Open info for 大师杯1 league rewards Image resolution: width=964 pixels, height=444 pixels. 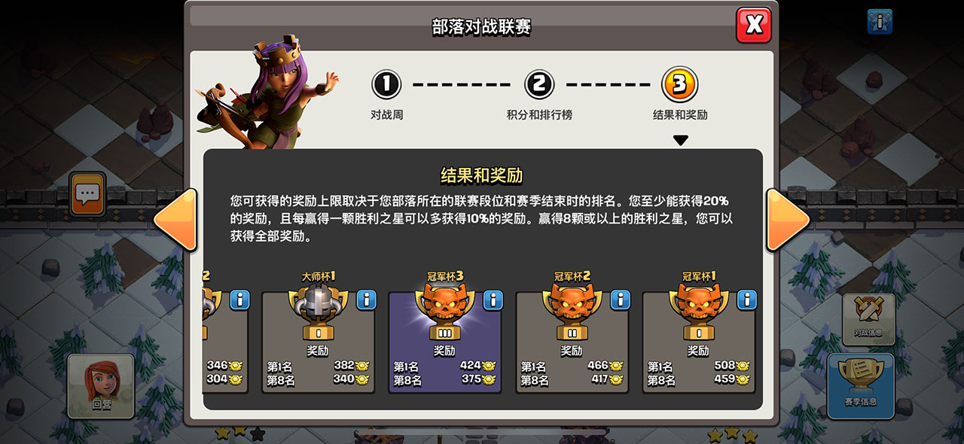(366, 300)
